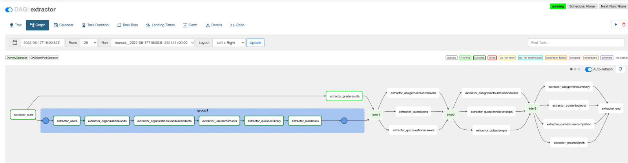Turn off the Auto-refresh toggle
This screenshot has width=628, height=163.
(x=588, y=69)
